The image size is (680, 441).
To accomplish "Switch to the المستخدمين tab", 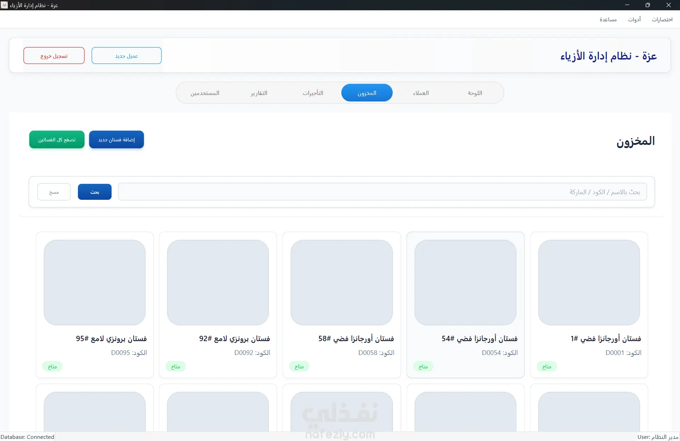I will (205, 93).
